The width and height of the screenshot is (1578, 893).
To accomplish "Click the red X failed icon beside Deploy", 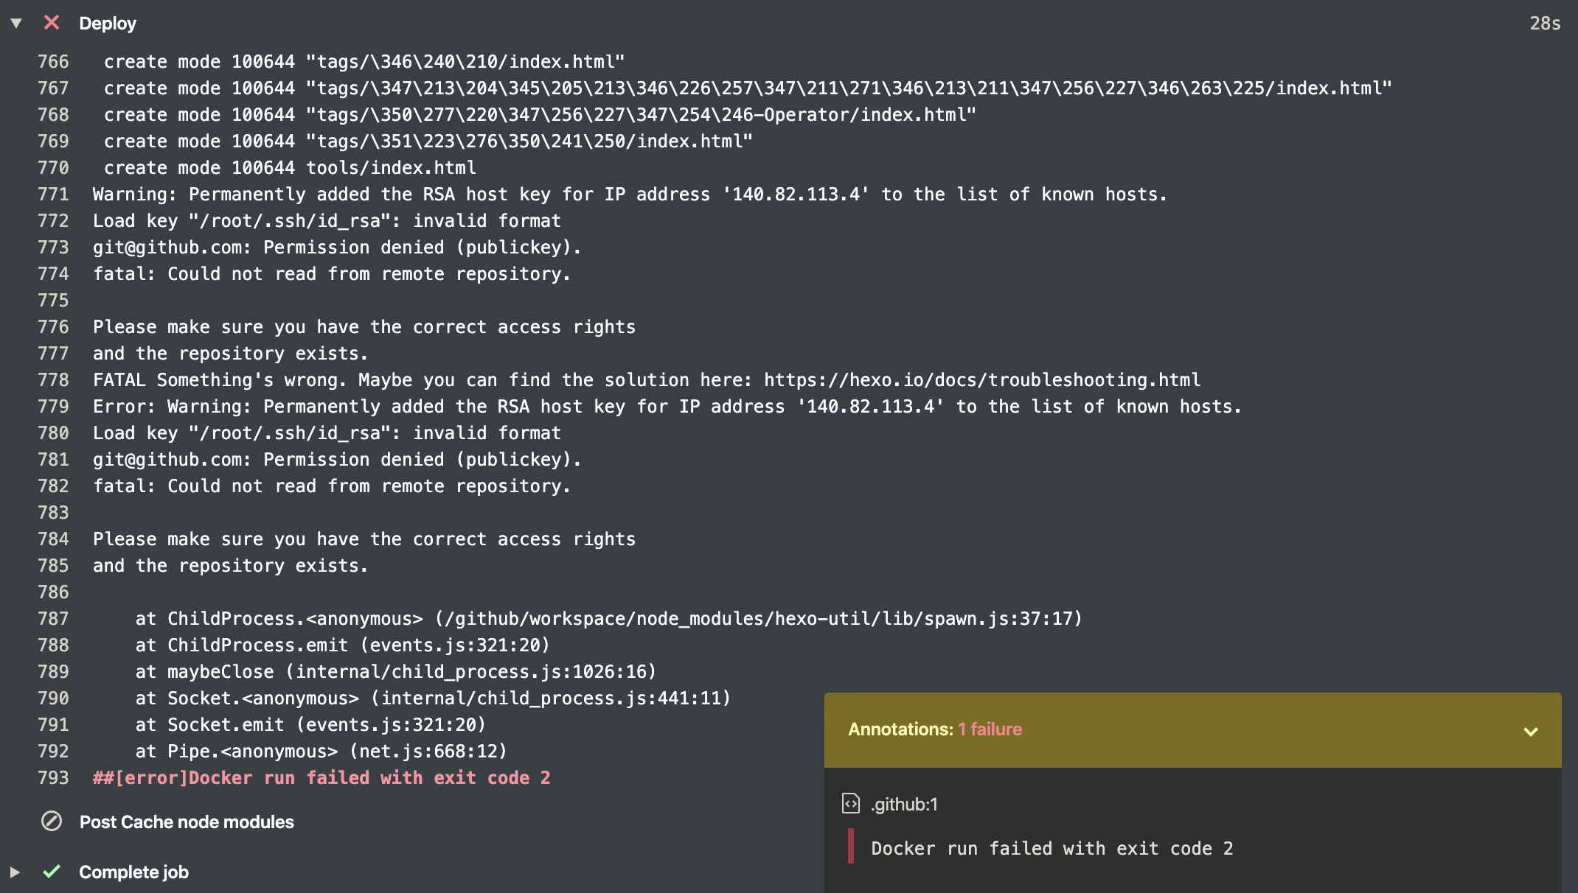I will [x=52, y=23].
